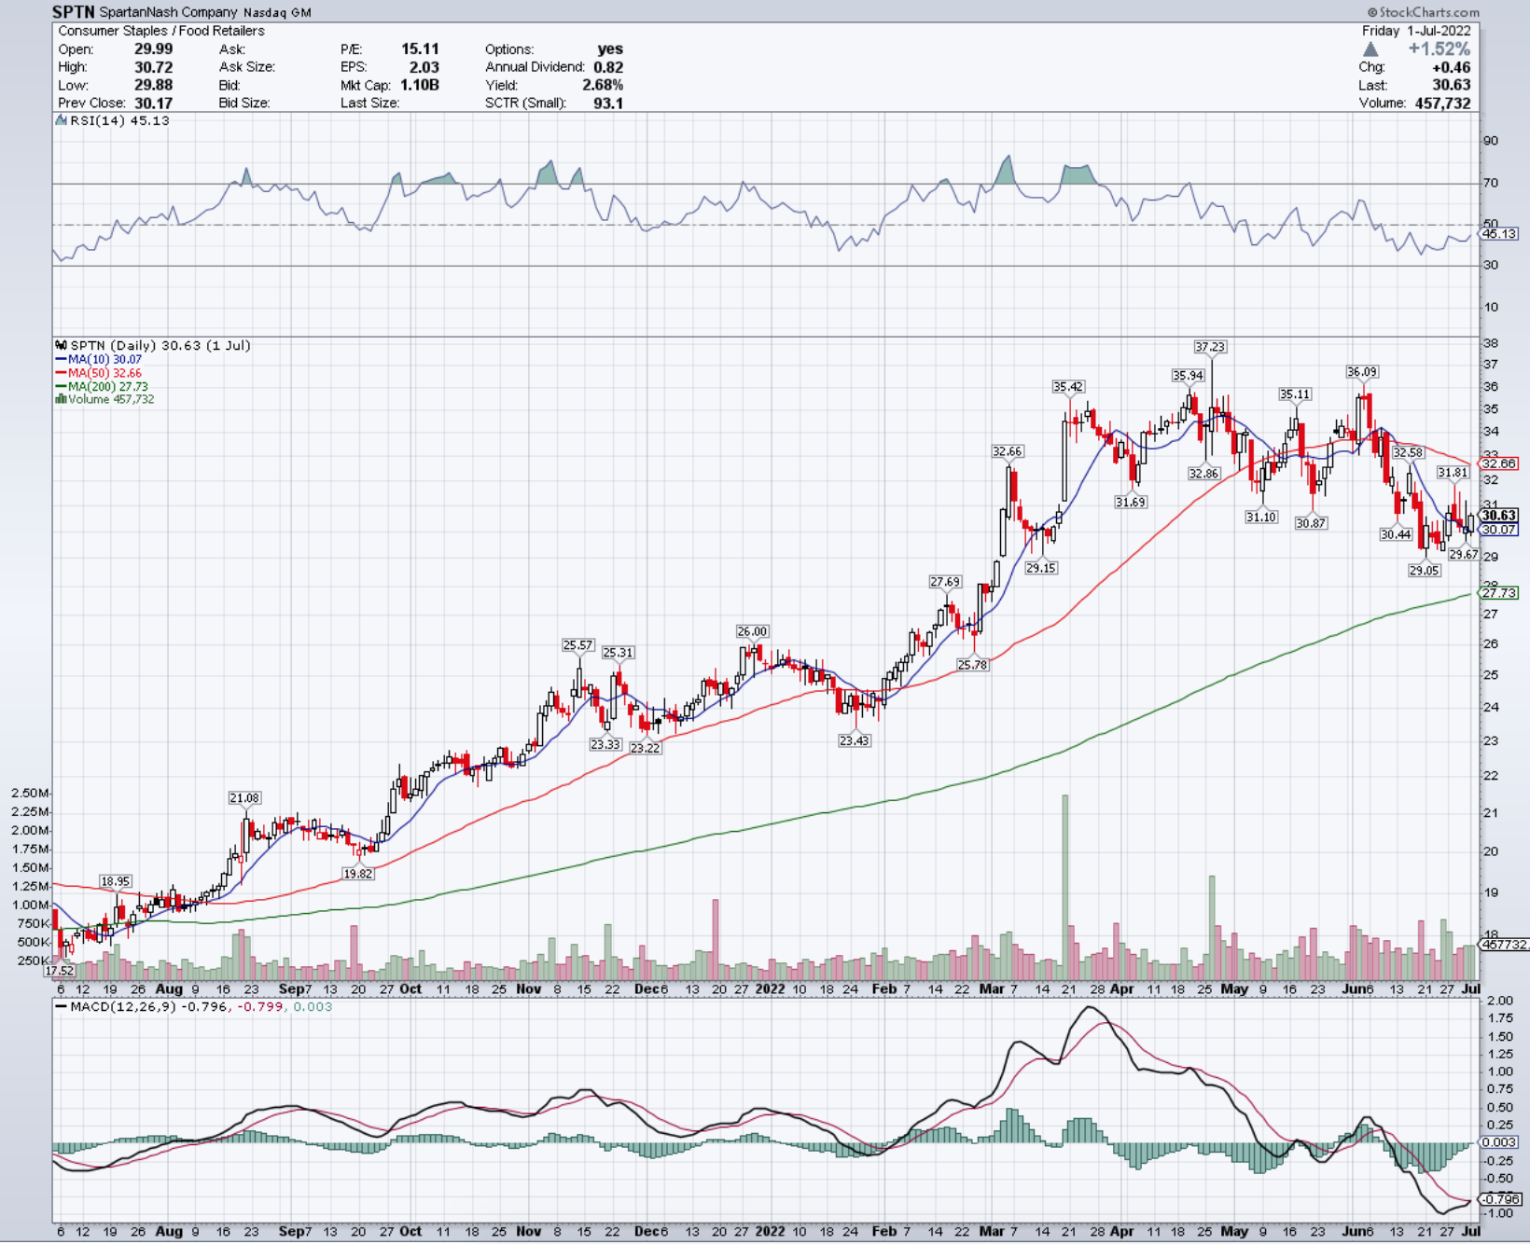1530x1244 pixels.
Task: Click the tallest volume bar in March
Action: pos(1065,887)
